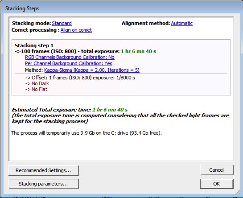This screenshot has width=243, height=198.
Task: Select the No Flat warning text
Action: click(x=39, y=89)
